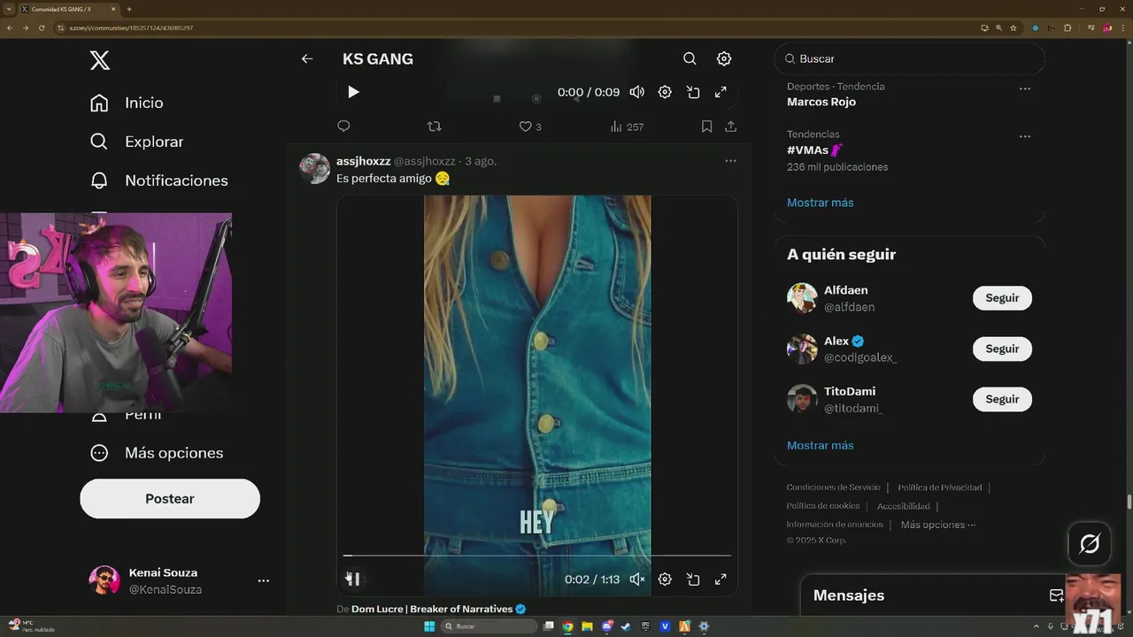Click the browser address bar
Viewport: 1133px width, 637px height.
(513, 27)
